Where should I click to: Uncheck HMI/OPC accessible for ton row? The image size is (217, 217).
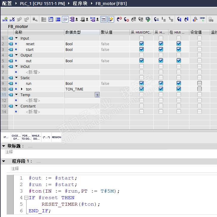point(141,89)
